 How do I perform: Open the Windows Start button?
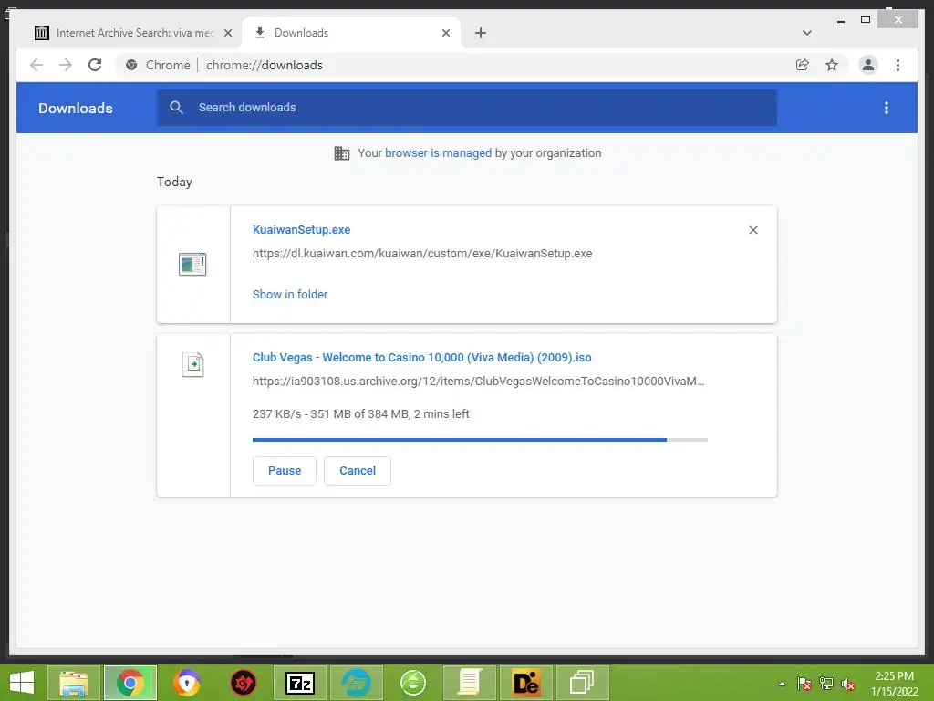(22, 683)
